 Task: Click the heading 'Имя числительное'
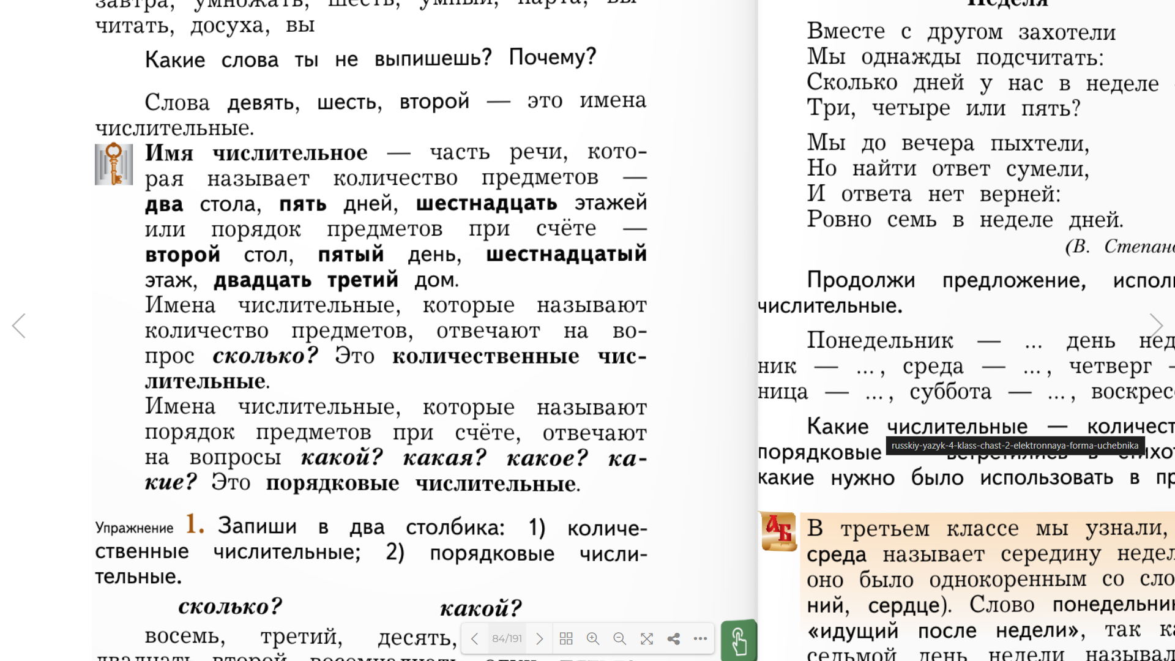click(x=256, y=153)
